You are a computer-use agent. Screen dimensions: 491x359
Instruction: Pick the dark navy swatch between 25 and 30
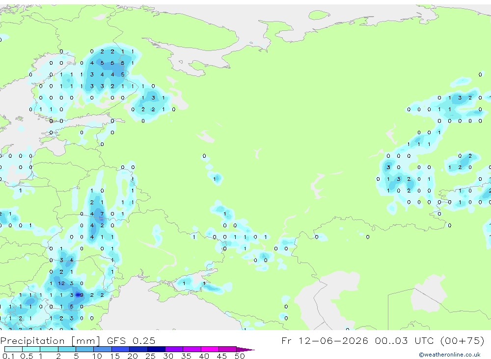[156, 349]
